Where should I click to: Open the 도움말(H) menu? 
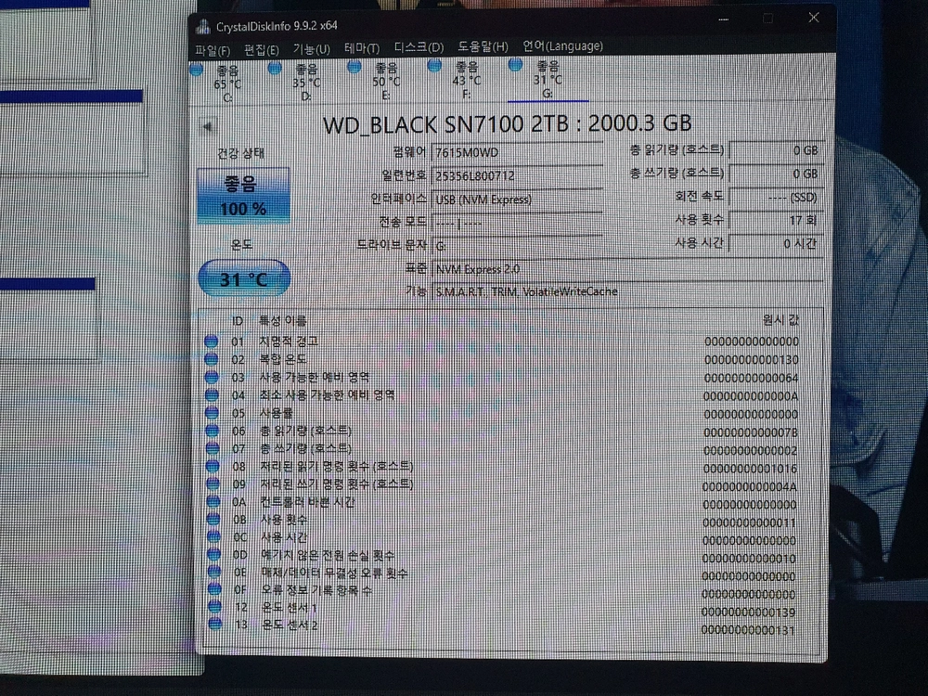(x=483, y=46)
